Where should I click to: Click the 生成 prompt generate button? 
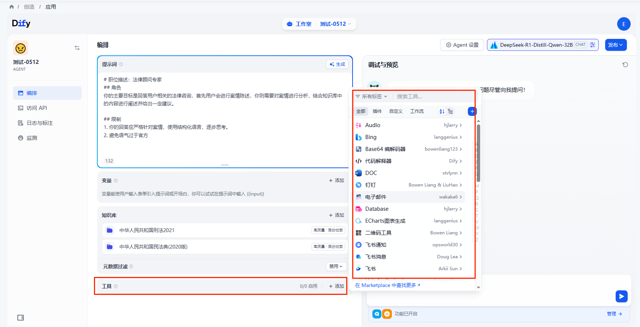tap(337, 64)
